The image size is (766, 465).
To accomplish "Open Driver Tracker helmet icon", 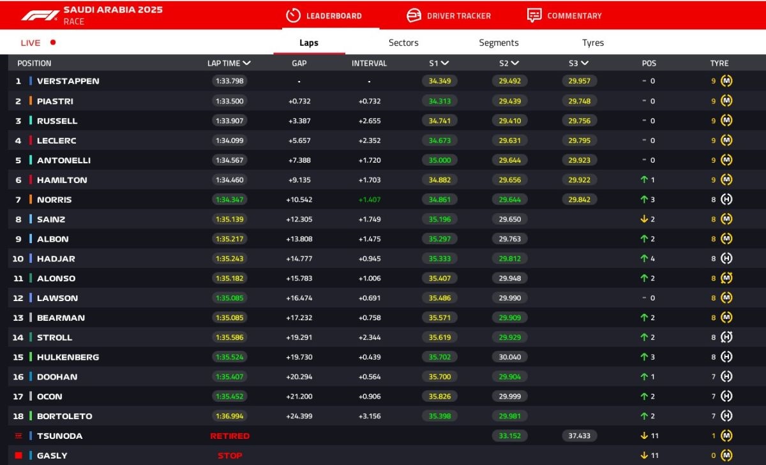I will click(414, 15).
